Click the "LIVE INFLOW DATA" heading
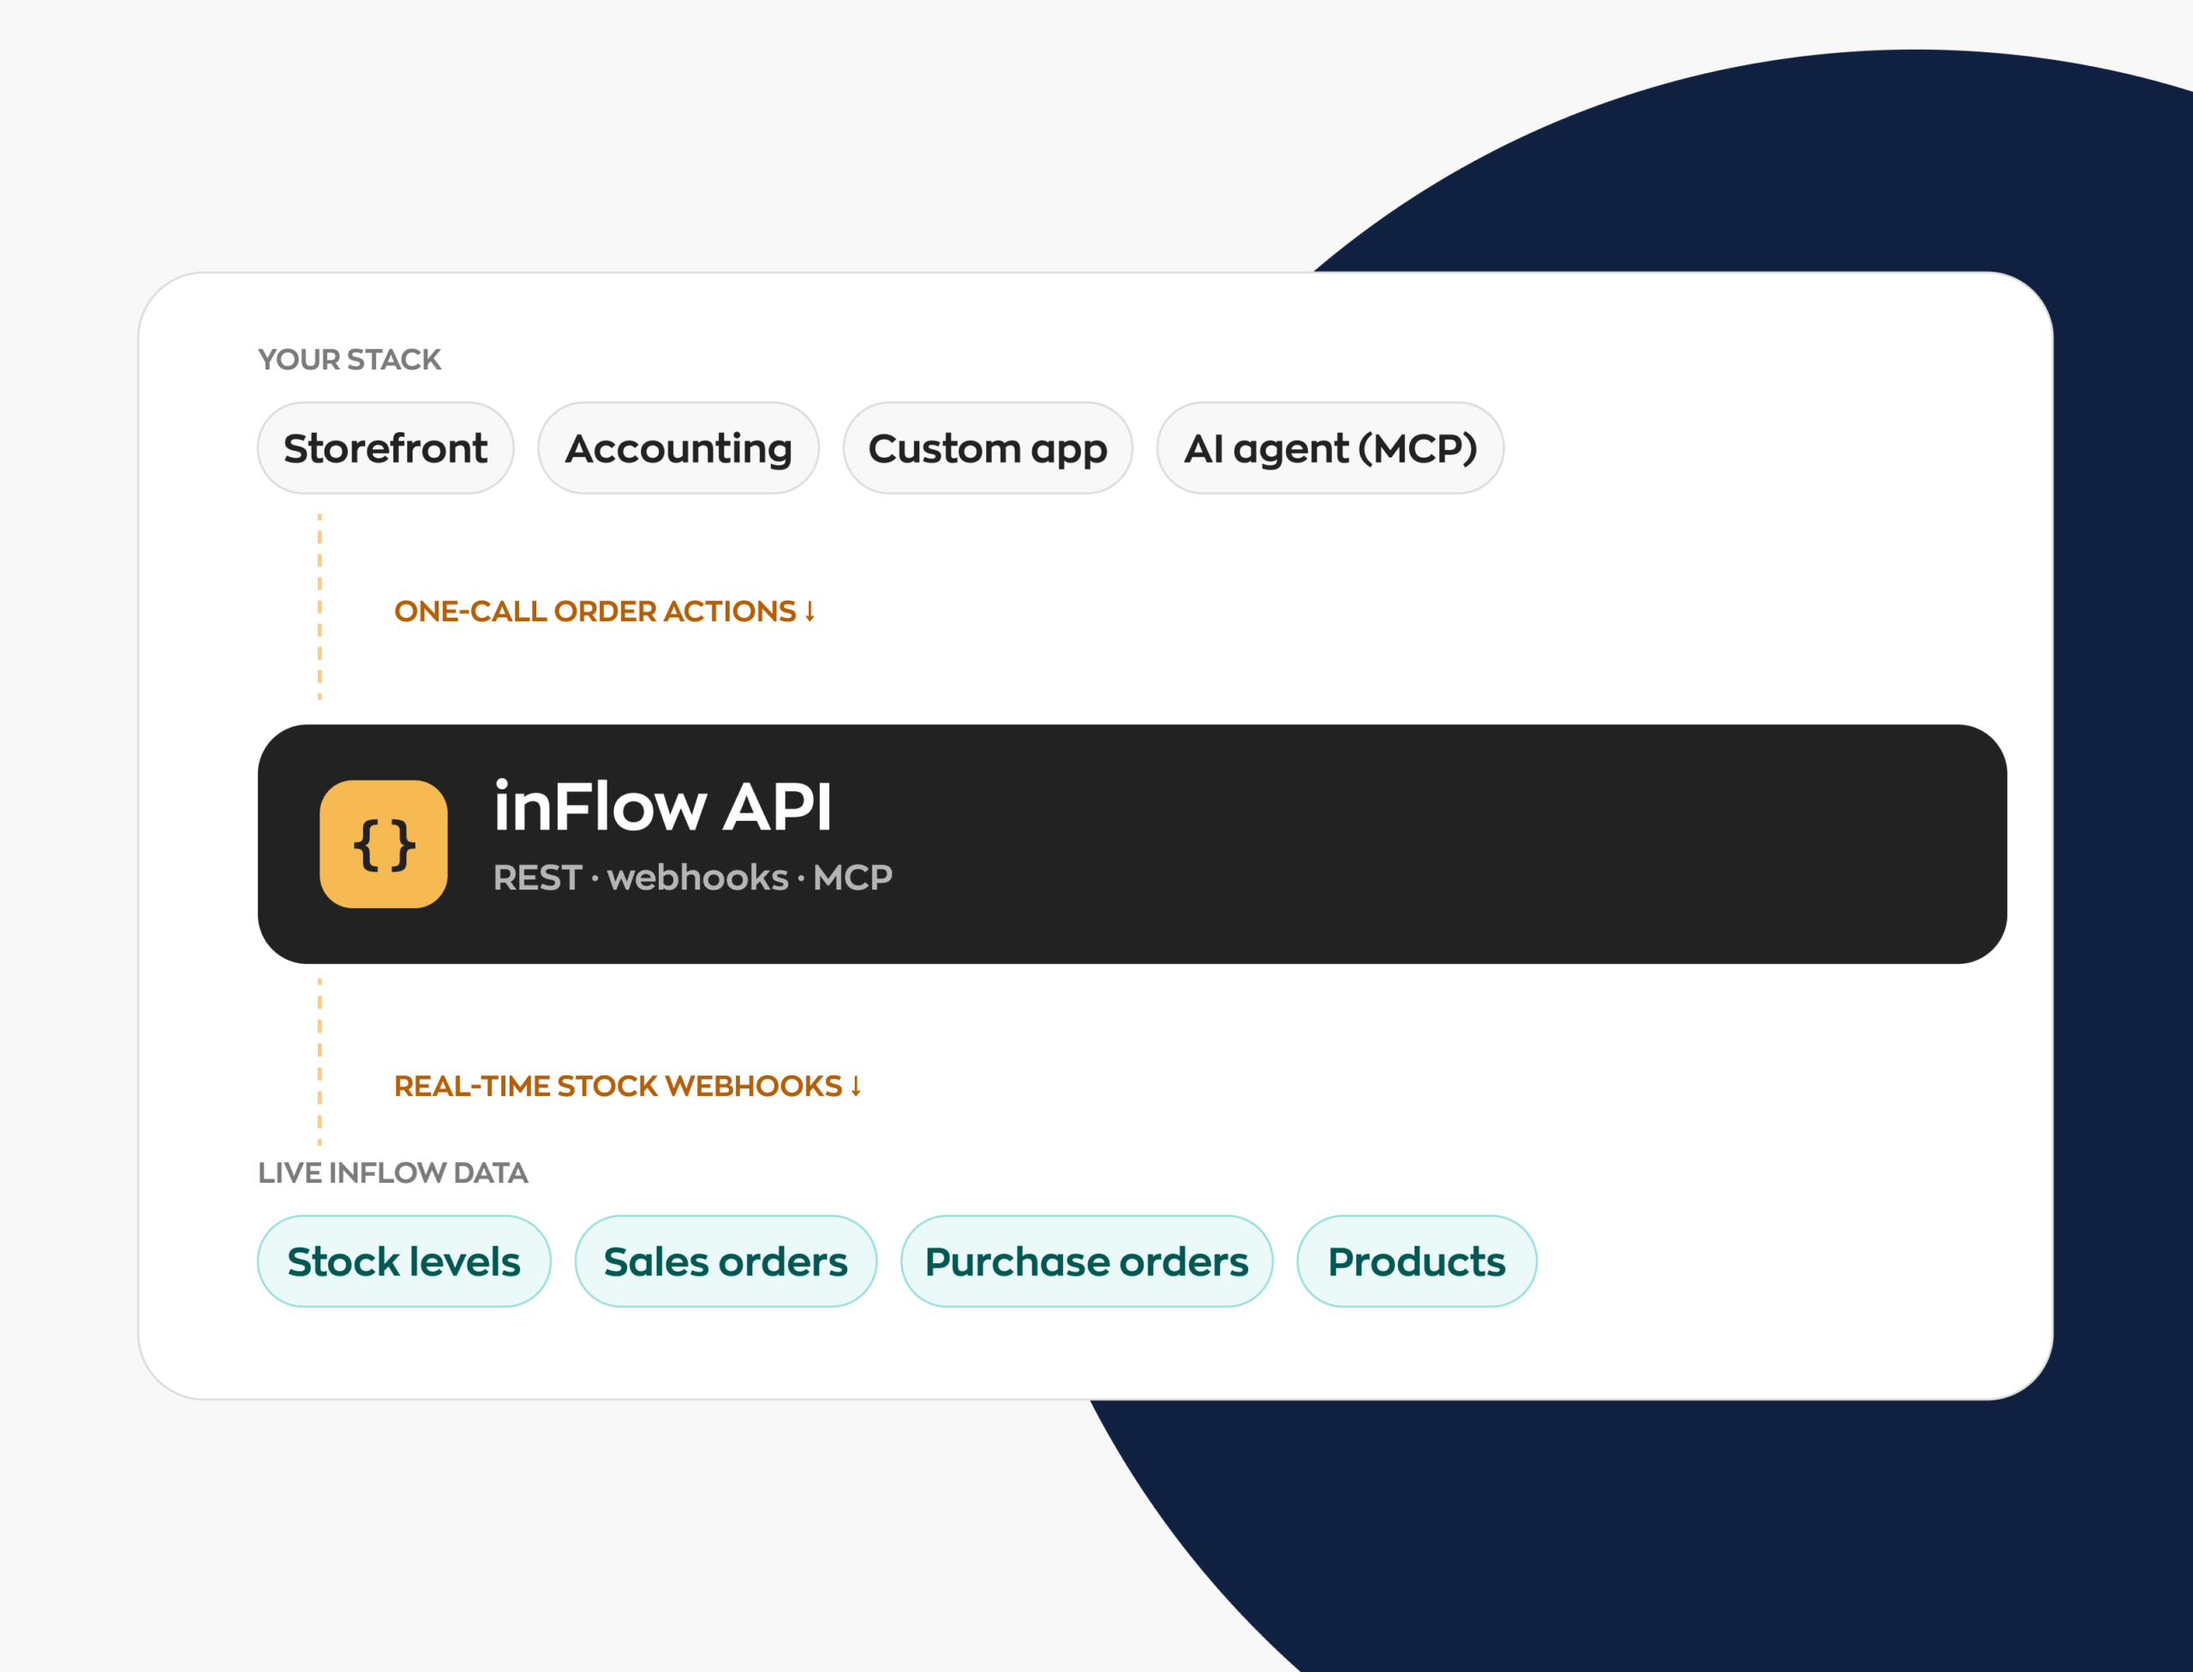This screenshot has width=2193, height=1672. coord(393,1172)
